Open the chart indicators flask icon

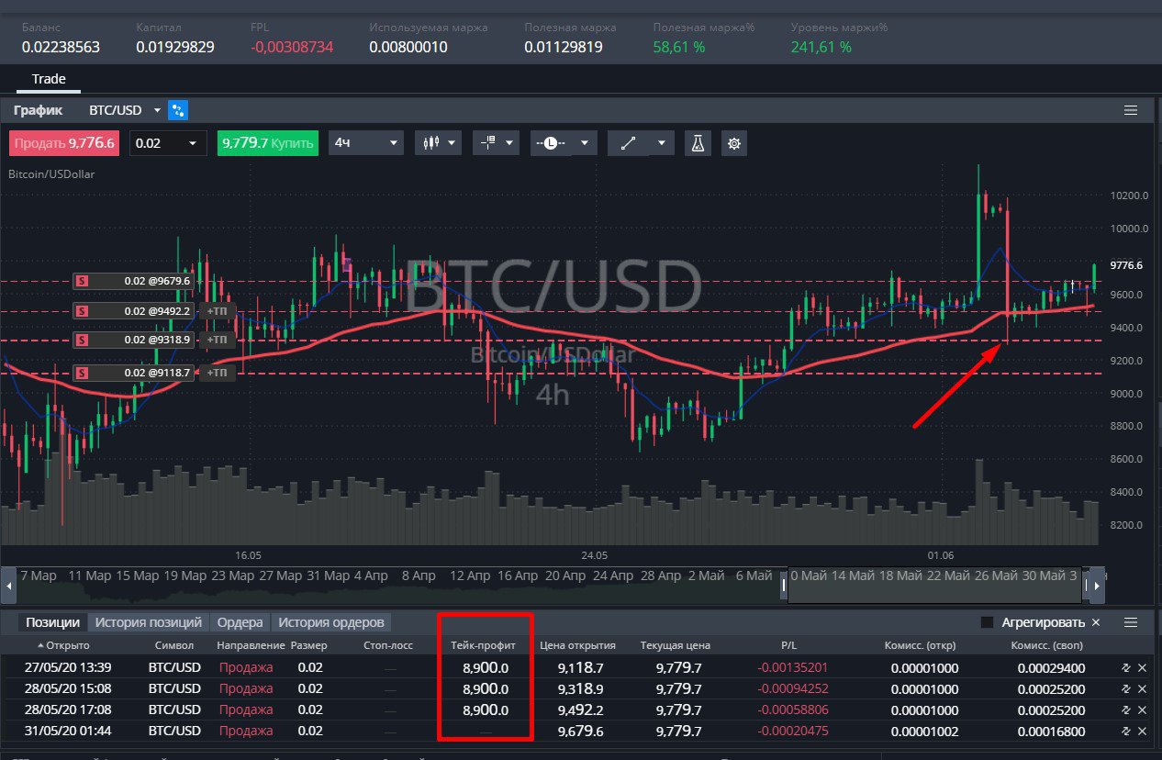pyautogui.click(x=698, y=143)
